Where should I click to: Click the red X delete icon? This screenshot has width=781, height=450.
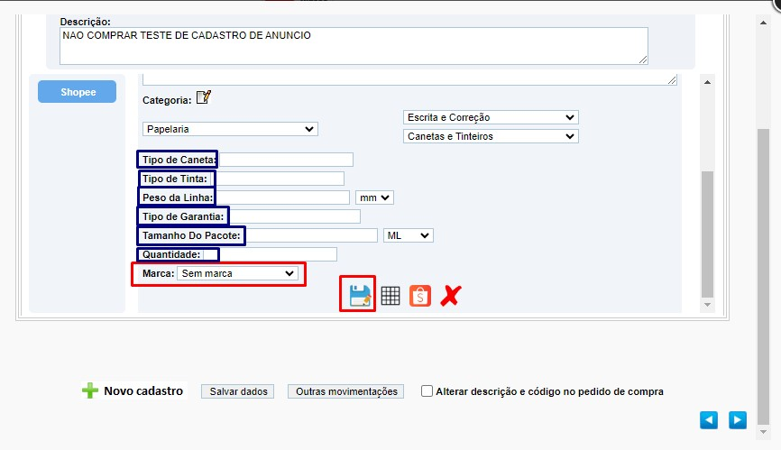coord(451,296)
